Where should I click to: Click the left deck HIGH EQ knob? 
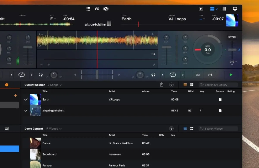(9, 37)
